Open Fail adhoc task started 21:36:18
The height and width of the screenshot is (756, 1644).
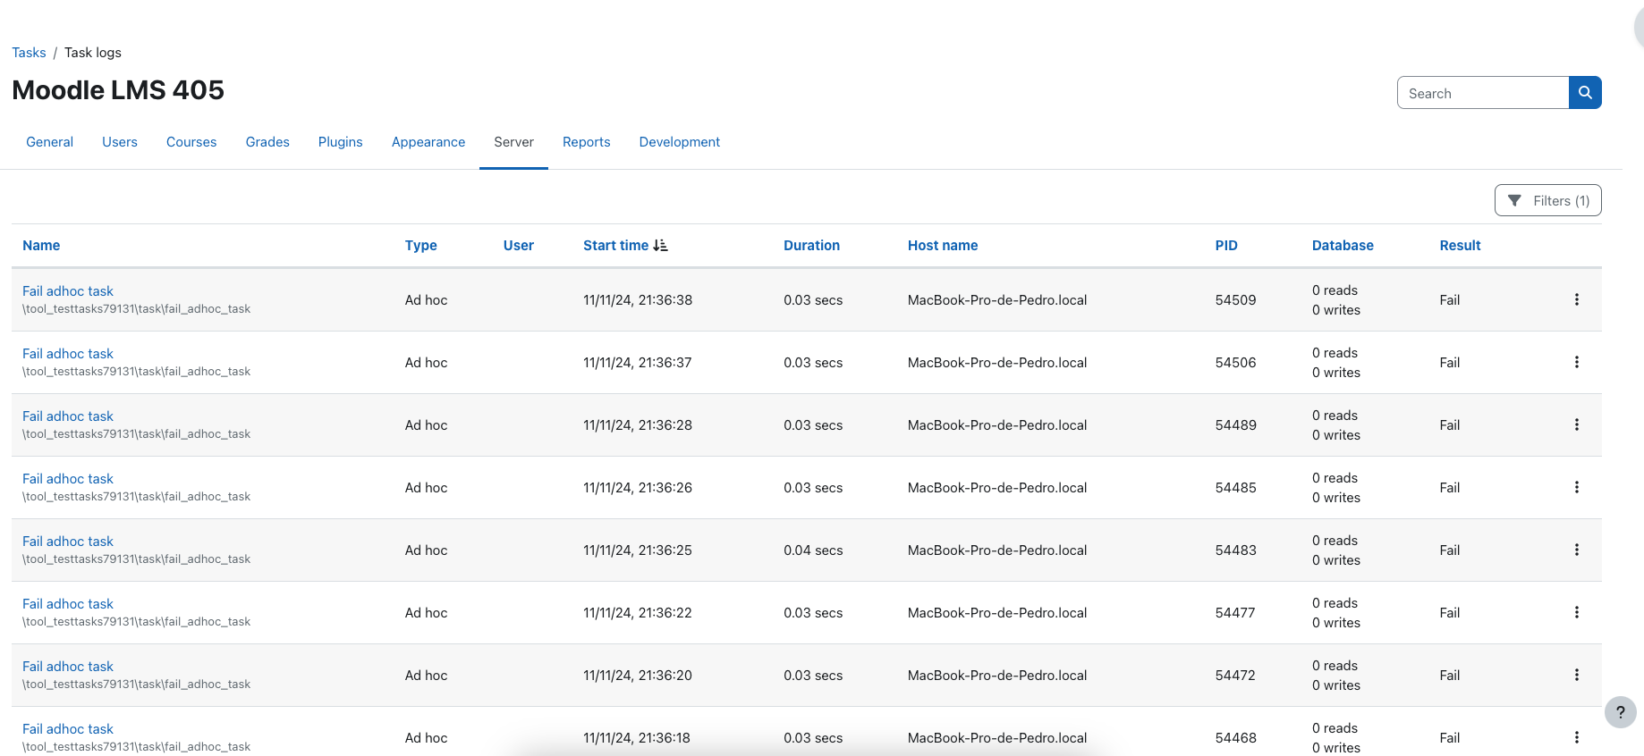pyautogui.click(x=68, y=729)
